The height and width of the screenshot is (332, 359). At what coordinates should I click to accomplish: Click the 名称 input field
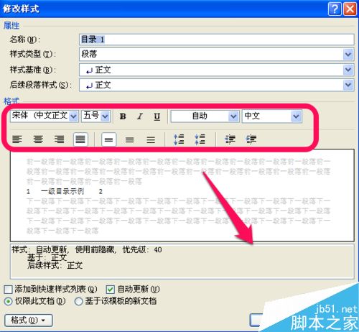[217, 40]
